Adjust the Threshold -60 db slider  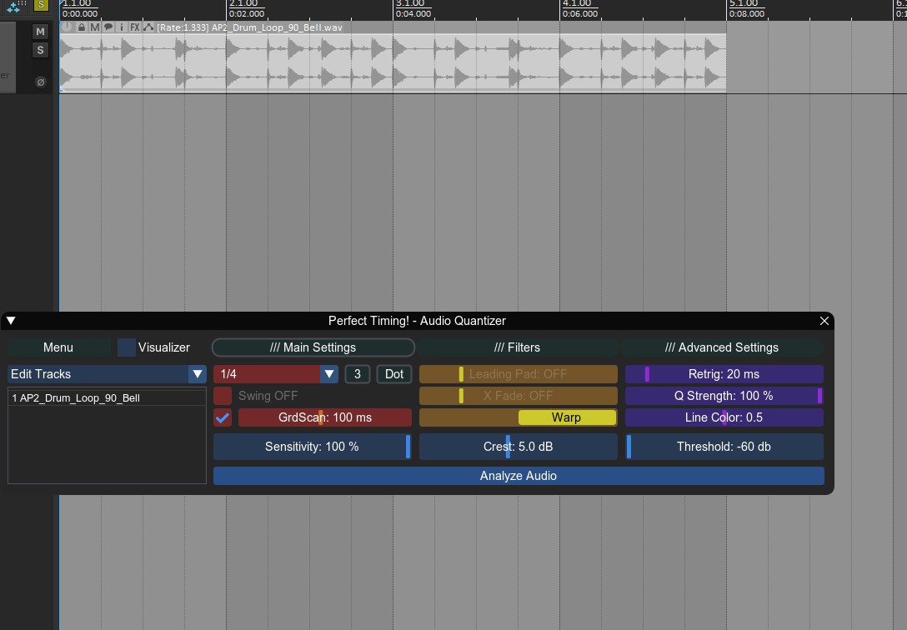pos(724,447)
